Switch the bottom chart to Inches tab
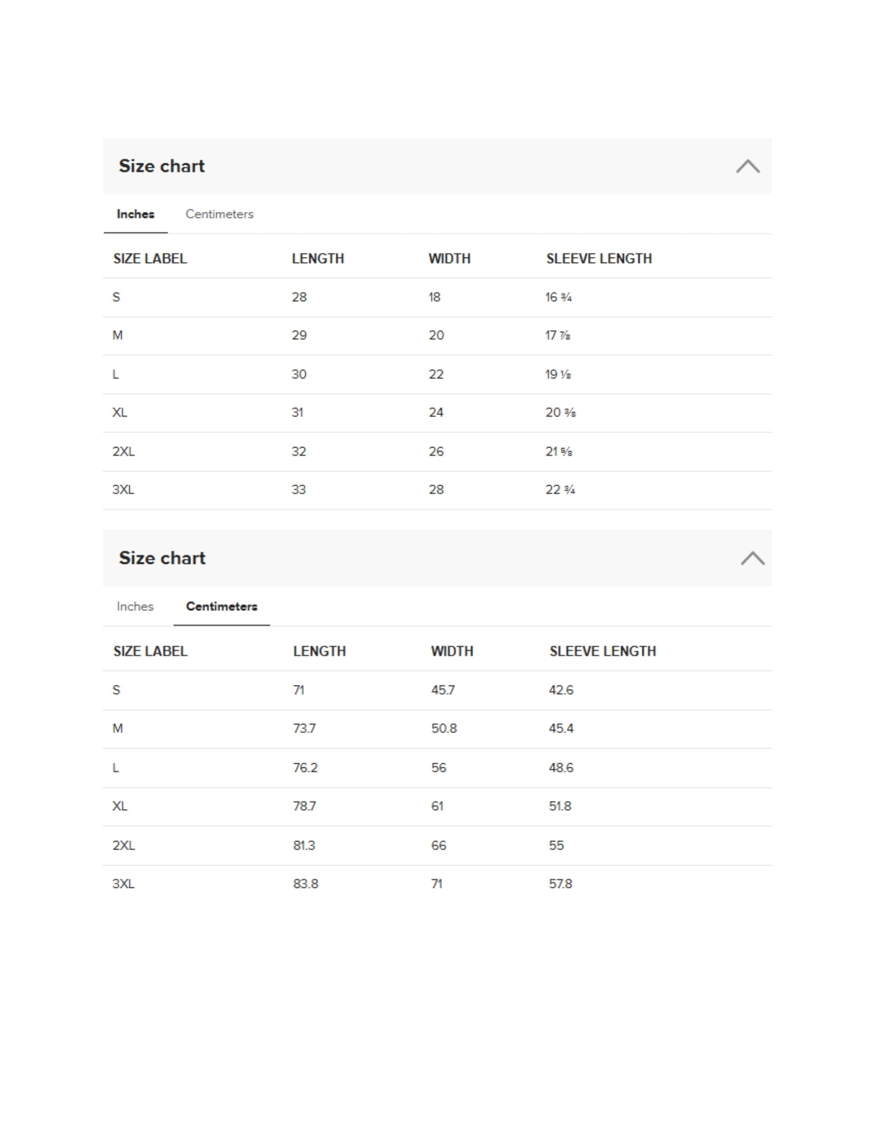The image size is (875, 1133). tap(135, 607)
